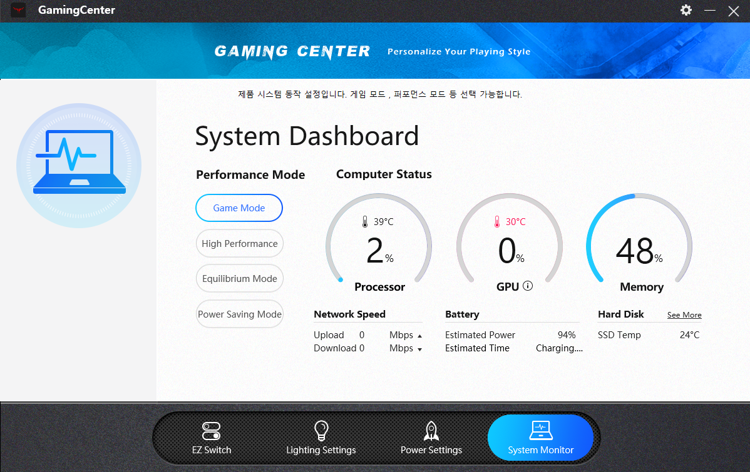Image resolution: width=750 pixels, height=472 pixels.
Task: Click the Estimated Power 94% value
Action: click(567, 335)
